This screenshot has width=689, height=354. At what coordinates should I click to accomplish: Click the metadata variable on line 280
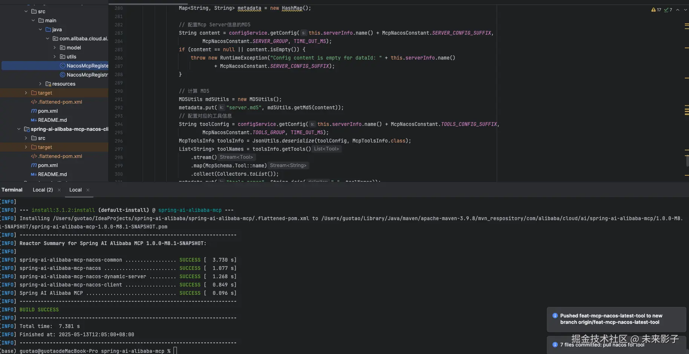[249, 8]
